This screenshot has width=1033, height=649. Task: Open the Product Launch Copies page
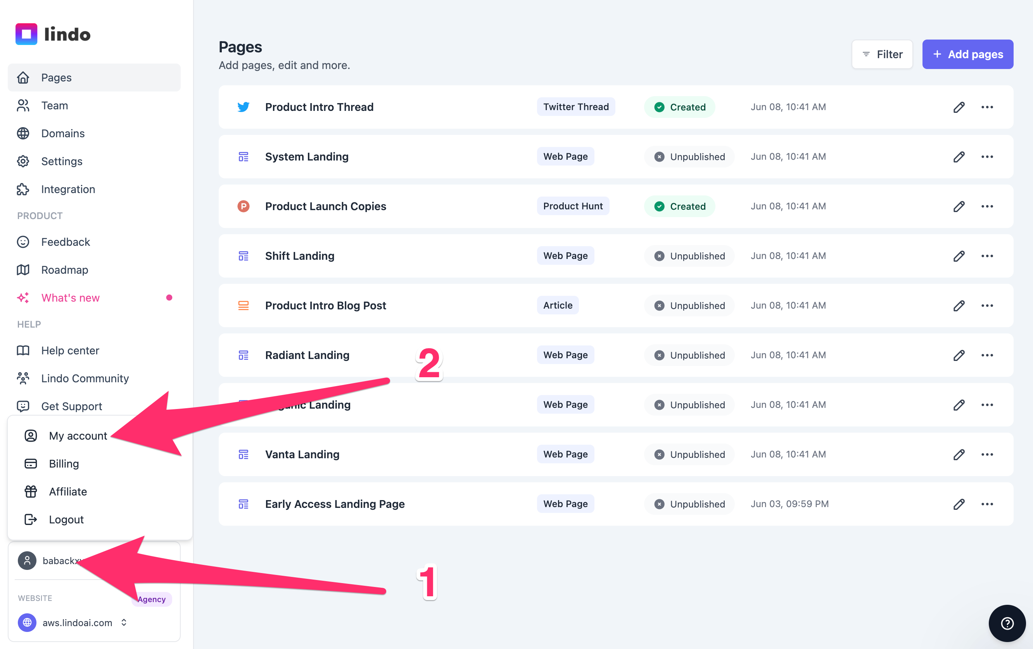pos(326,206)
